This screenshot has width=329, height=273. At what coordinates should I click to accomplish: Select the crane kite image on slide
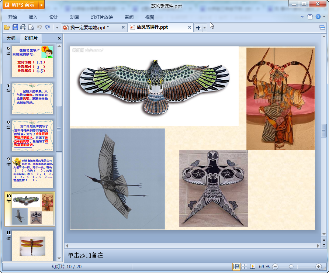[118, 179]
